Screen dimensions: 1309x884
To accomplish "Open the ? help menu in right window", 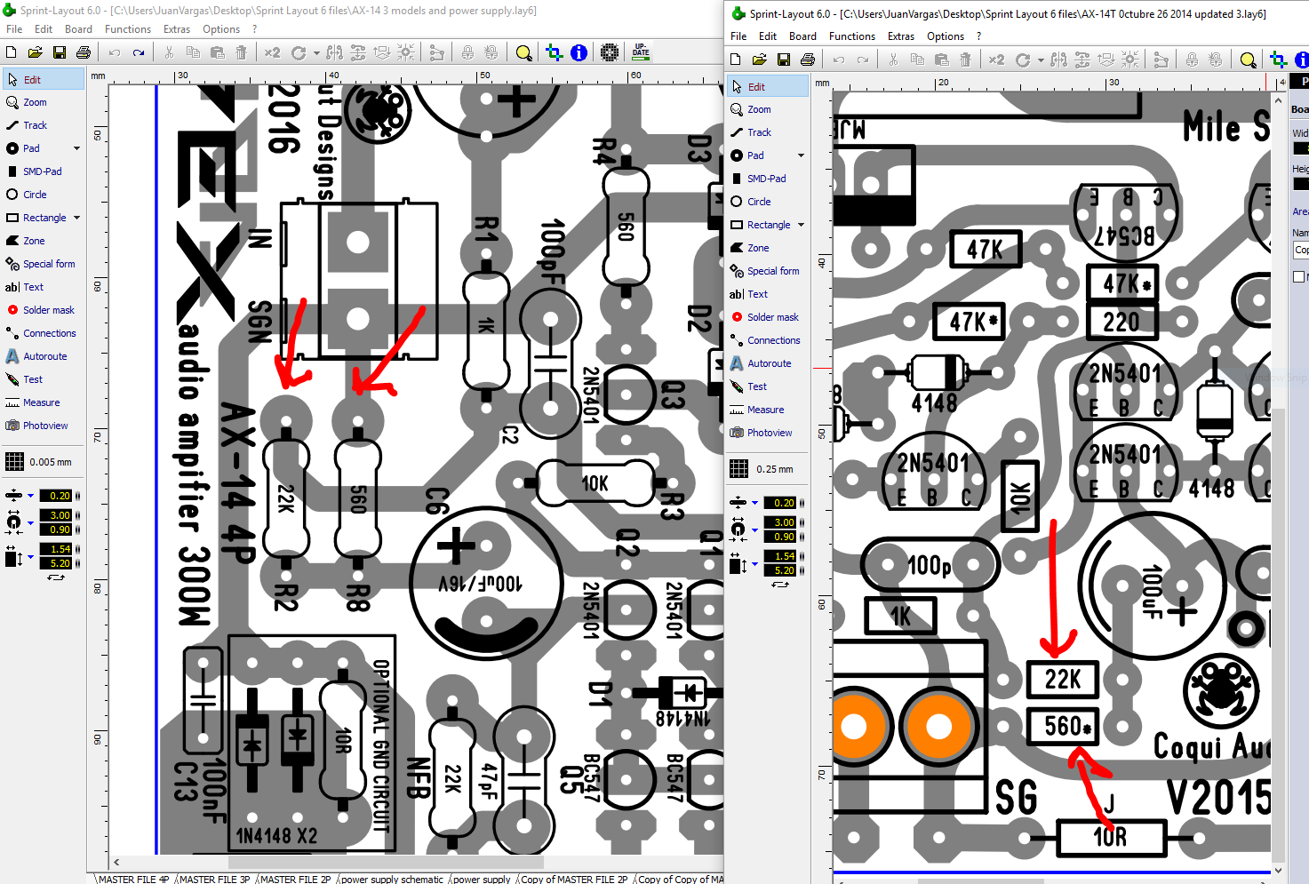I will point(978,36).
